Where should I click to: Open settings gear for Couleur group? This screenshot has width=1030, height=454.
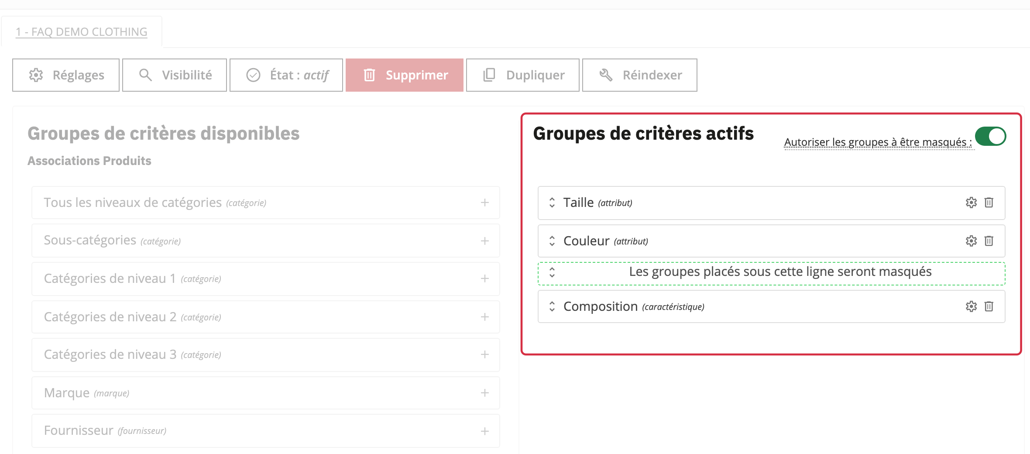(x=971, y=241)
